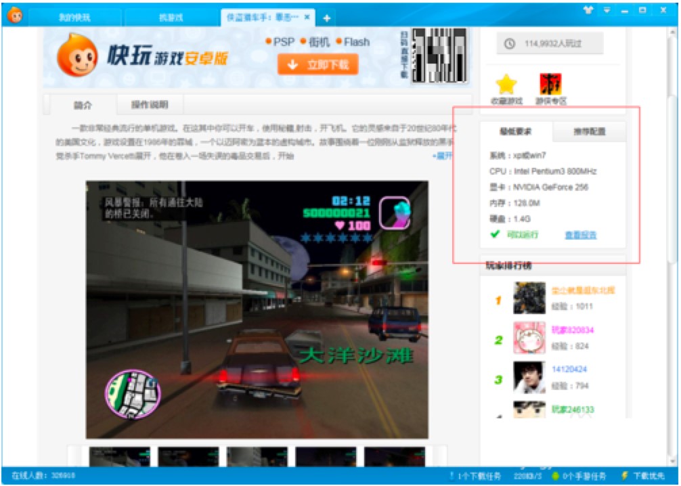This screenshot has height=486, width=681.
Task: Click the 可以运行 status text
Action: pyautogui.click(x=523, y=235)
